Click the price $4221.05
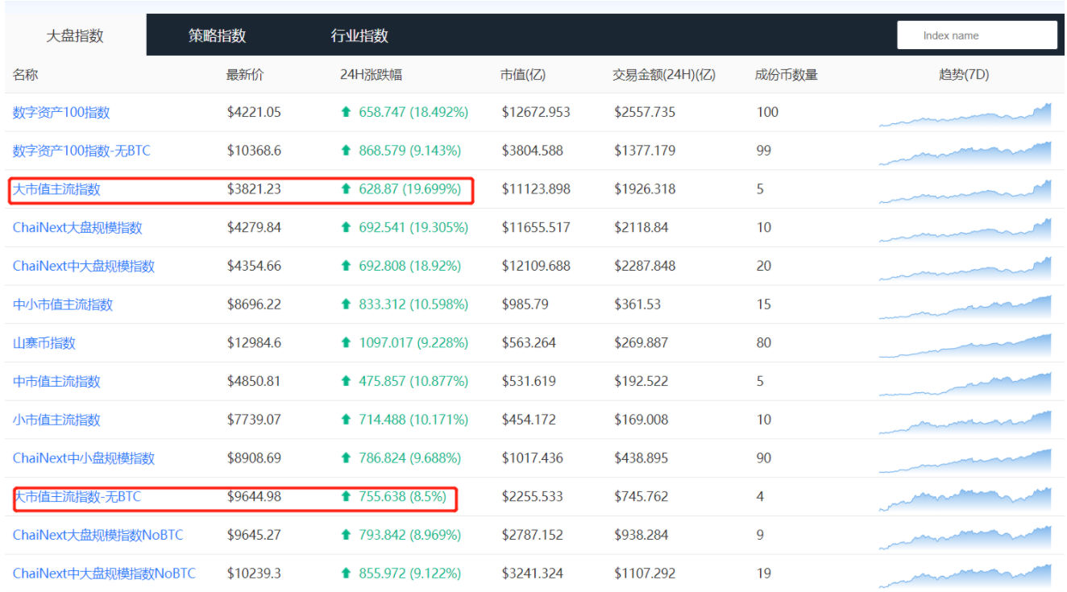 (x=254, y=113)
